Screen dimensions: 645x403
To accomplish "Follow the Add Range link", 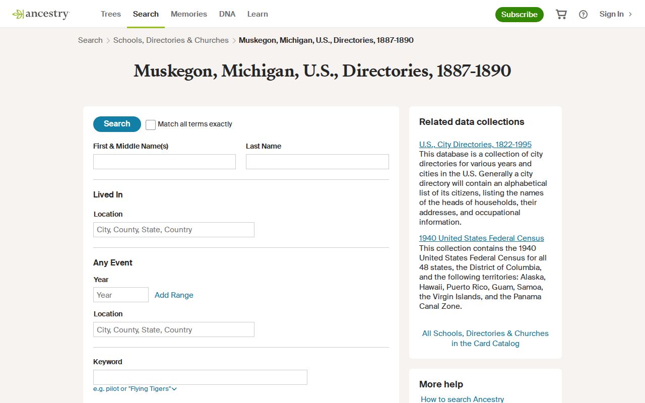I will (x=174, y=295).
